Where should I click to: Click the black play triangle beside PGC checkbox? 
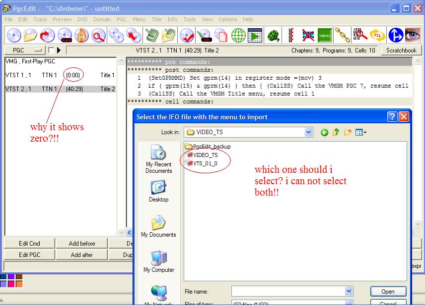[59, 51]
